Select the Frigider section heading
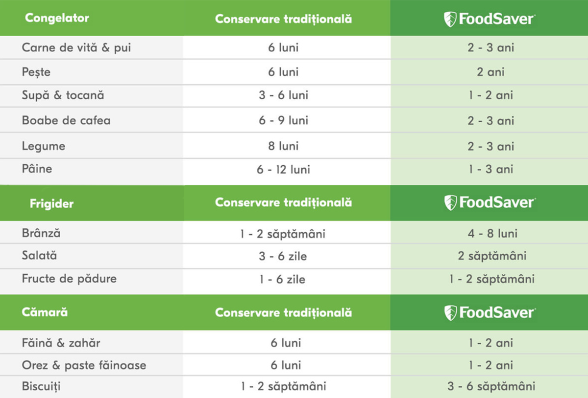 pos(51,203)
